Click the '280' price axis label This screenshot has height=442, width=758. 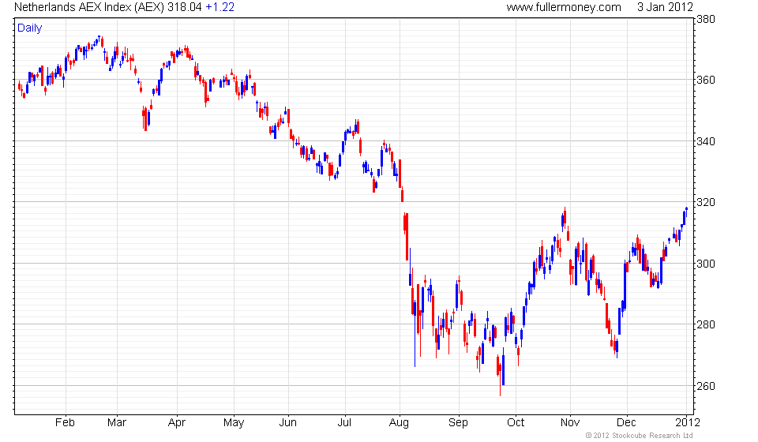(x=705, y=324)
